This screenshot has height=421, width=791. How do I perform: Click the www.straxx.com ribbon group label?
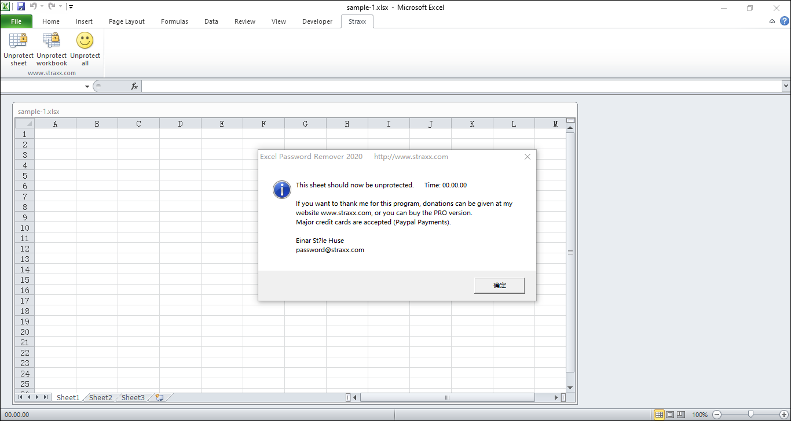[52, 73]
